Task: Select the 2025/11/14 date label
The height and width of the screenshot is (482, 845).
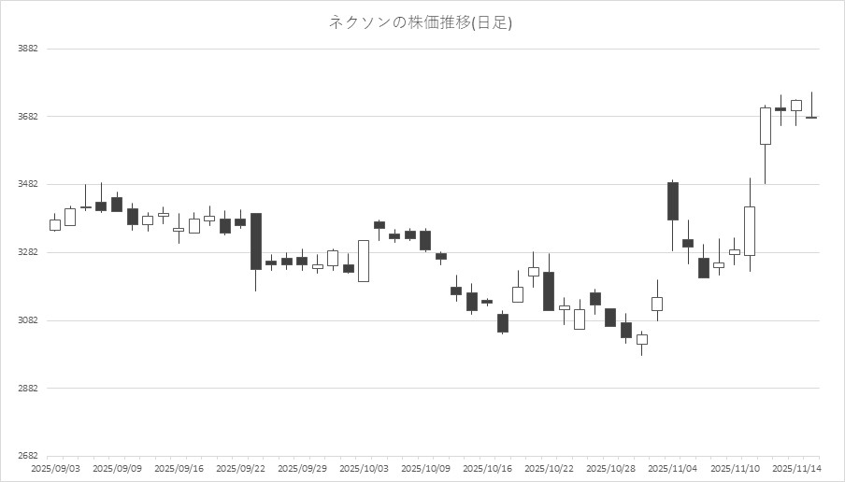Action: [797, 467]
